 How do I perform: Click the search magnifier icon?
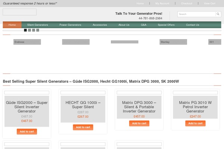(218, 14)
